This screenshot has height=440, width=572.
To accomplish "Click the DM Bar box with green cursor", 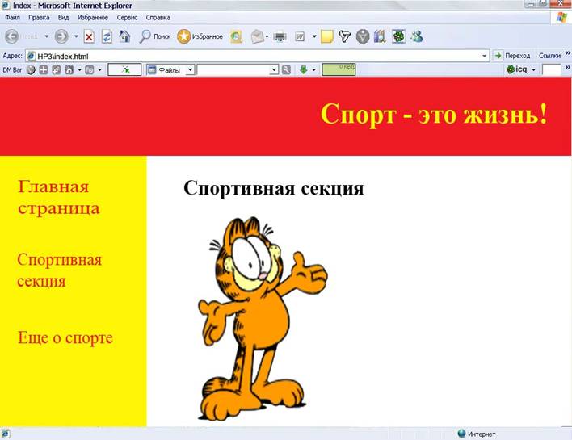I will coord(124,69).
